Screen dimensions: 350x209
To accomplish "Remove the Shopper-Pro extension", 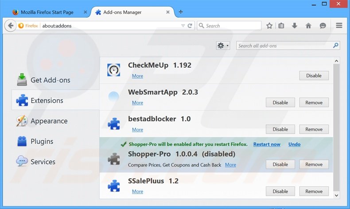I will point(314,164).
